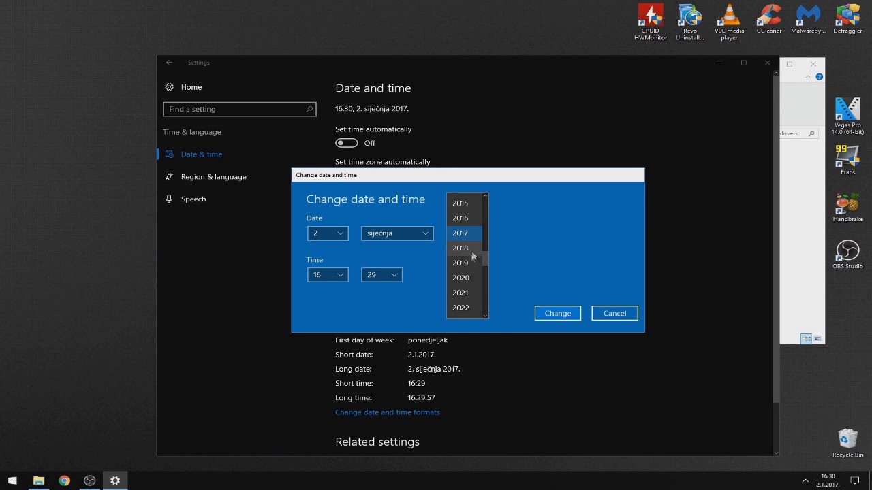Expand the hour dropdown showing 16
Screen dimensions: 872x490
[x=328, y=275]
